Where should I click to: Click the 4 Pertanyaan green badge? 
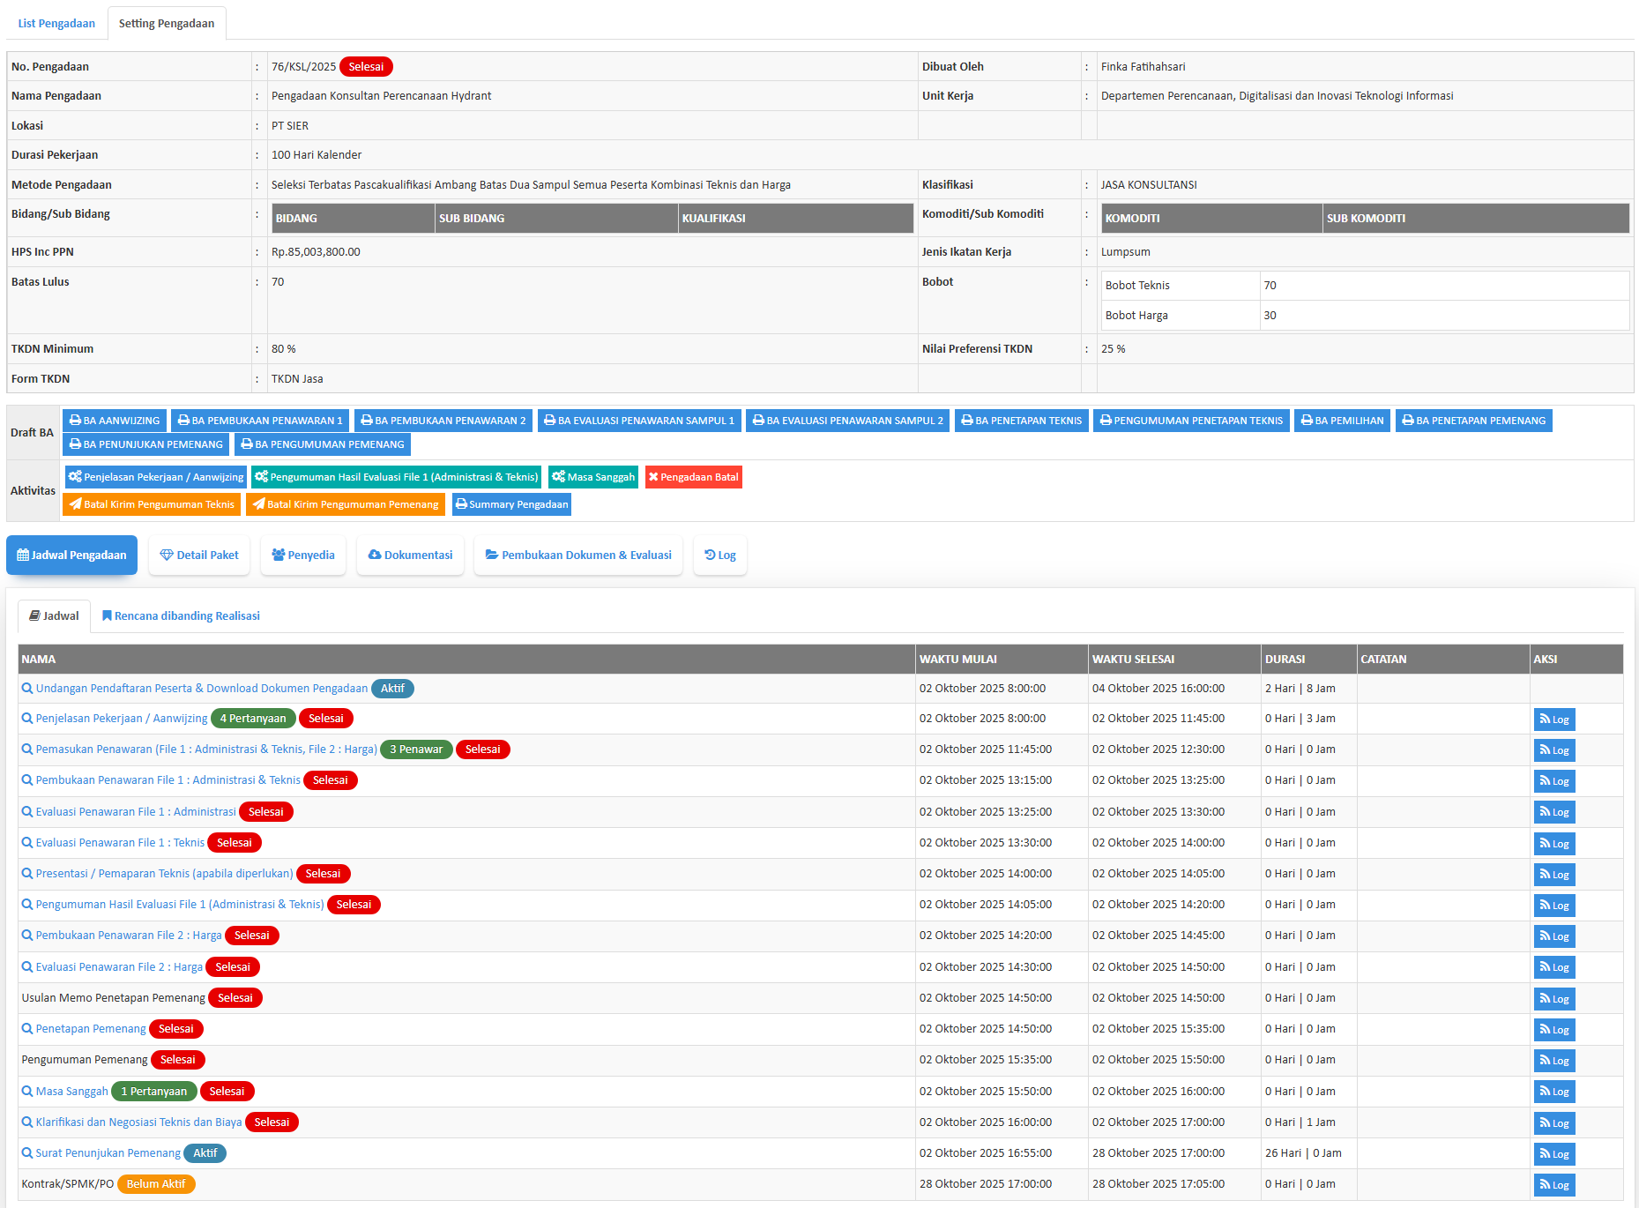253,719
